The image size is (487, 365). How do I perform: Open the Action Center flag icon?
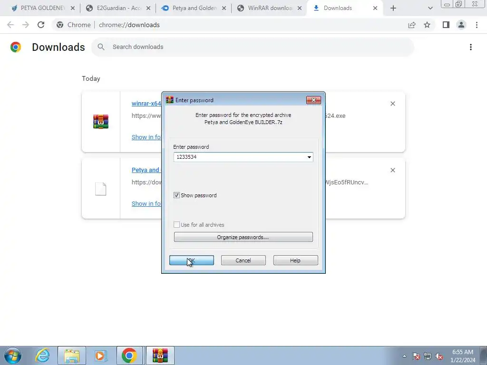(x=416, y=356)
